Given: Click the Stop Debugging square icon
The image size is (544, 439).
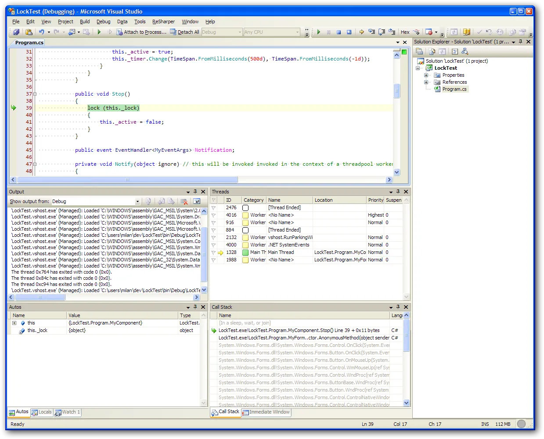Looking at the screenshot, I should point(339,32).
